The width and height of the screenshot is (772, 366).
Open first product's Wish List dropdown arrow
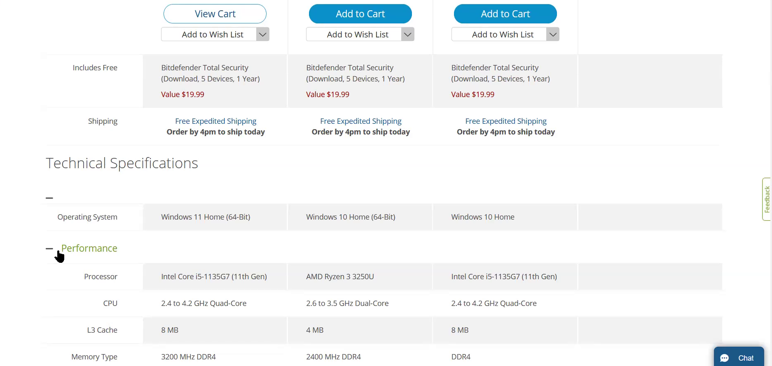[x=262, y=35]
